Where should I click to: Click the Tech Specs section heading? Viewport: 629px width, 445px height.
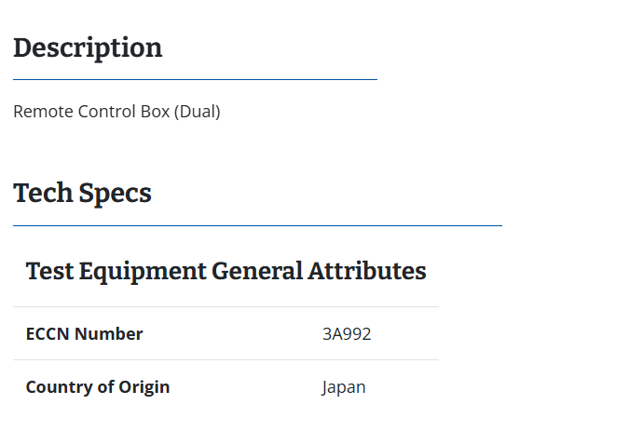(82, 194)
